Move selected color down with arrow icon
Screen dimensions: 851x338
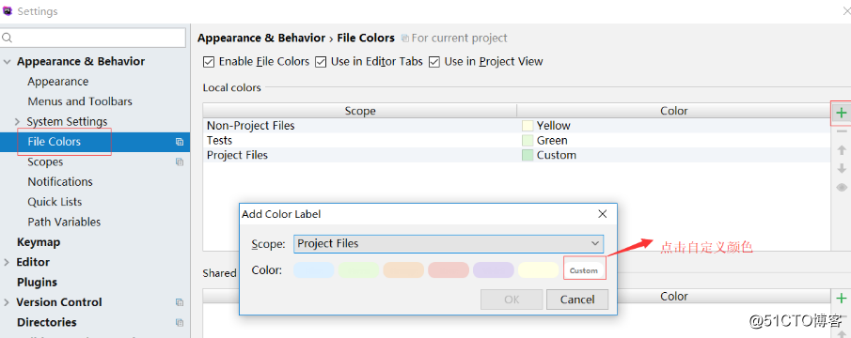(x=842, y=168)
